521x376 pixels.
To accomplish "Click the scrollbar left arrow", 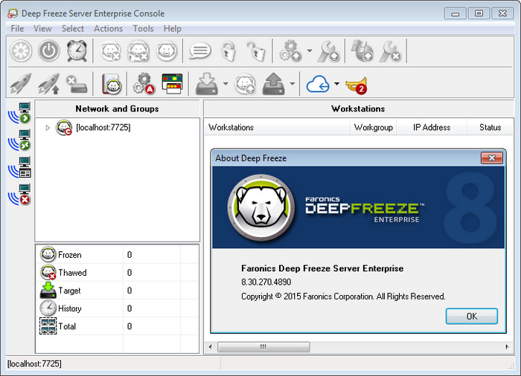I will coord(210,347).
